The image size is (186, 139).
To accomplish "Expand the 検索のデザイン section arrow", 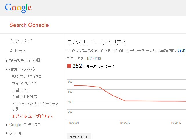I will (x=7, y=61).
